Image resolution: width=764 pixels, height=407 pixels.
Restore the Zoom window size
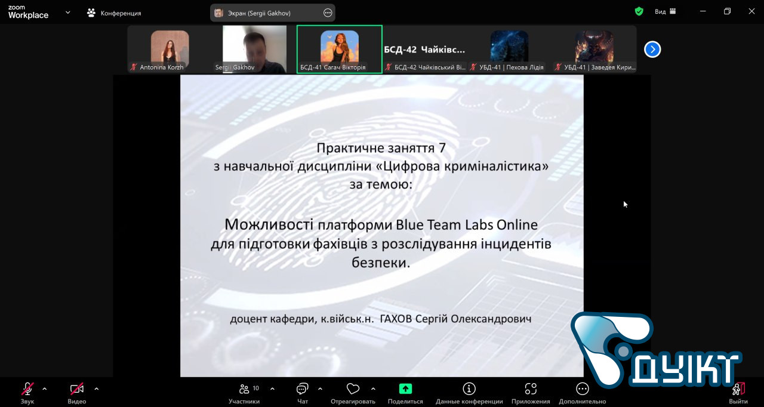(x=727, y=11)
